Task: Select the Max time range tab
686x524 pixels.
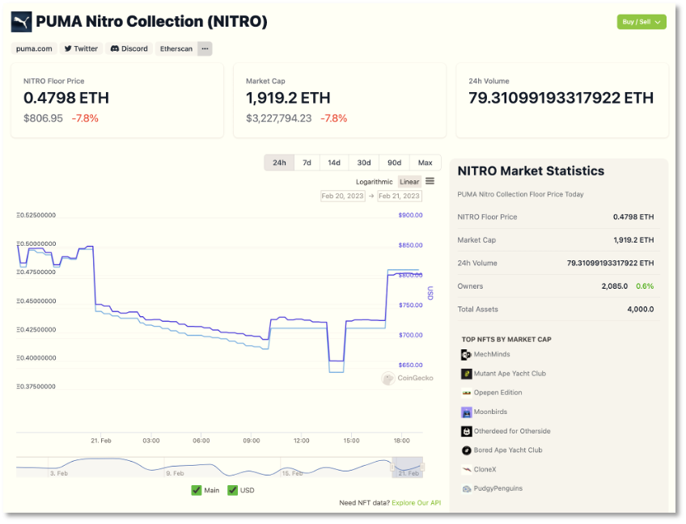Action: 425,163
